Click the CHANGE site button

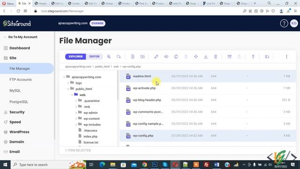97,23
